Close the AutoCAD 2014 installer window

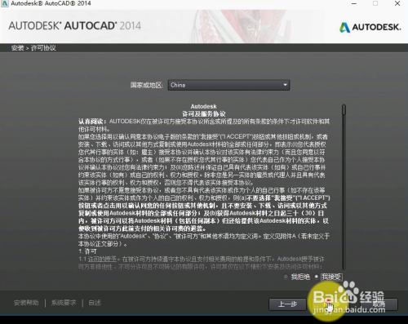pos(397,4)
